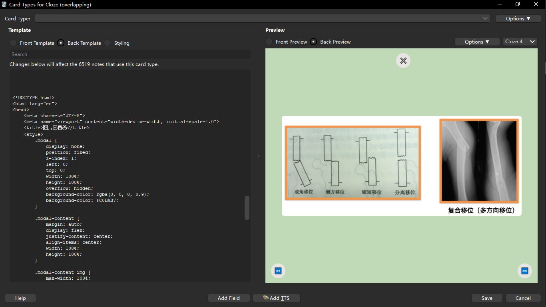This screenshot has width=546, height=307.
Task: Save the card template changes
Action: pyautogui.click(x=487, y=298)
